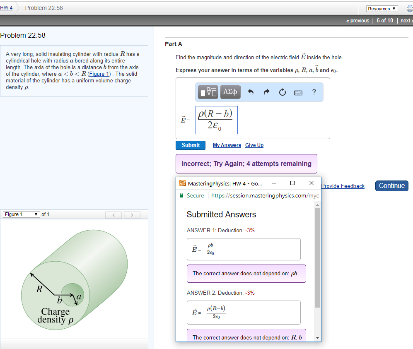Open the Resources dropdown
Viewport: 413px width, 349px height.
pos(382,9)
